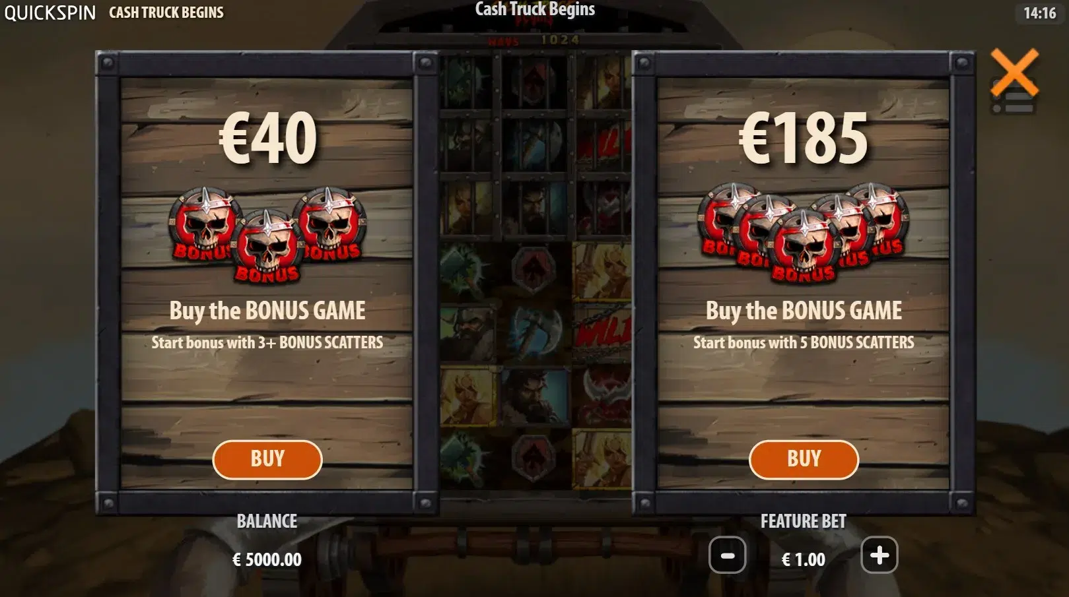Select the three skull bonus scatters icon

(267, 236)
